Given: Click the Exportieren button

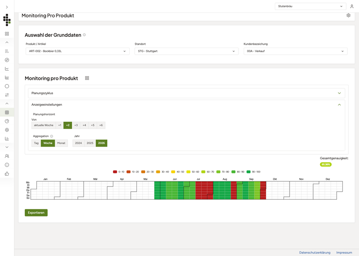Looking at the screenshot, I should coord(36,213).
